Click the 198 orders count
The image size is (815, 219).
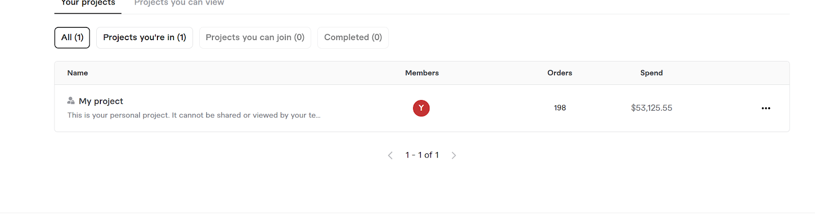pyautogui.click(x=560, y=108)
